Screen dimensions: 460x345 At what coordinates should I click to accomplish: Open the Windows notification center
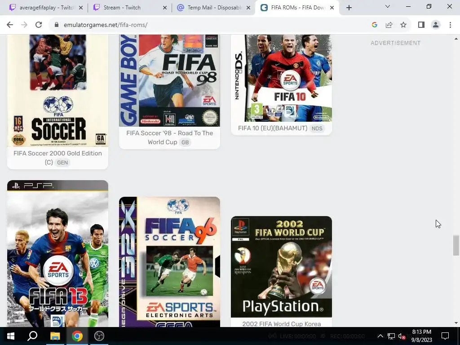tap(445, 336)
